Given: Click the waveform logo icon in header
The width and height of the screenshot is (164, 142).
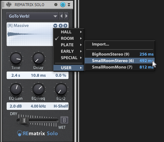Looking at the screenshot, I should pos(9,5).
